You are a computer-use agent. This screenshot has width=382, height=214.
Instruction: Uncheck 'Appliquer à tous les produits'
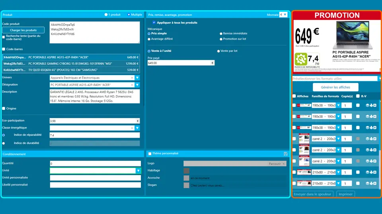coord(154,22)
